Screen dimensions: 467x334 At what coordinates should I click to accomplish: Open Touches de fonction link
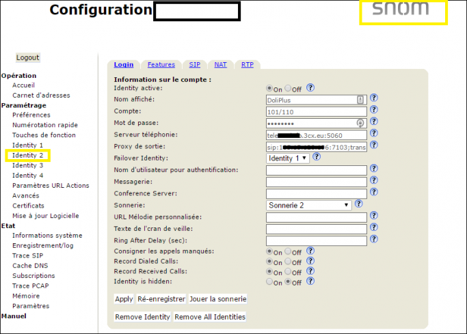pyautogui.click(x=44, y=135)
